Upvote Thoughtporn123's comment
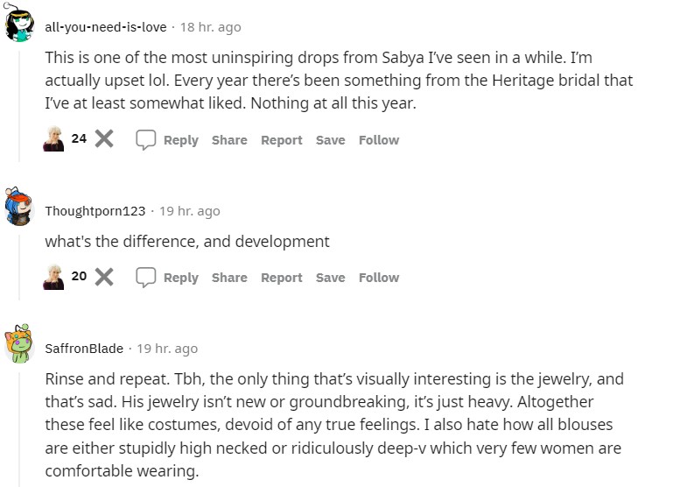Viewport: 680px width, 487px height. tap(53, 277)
